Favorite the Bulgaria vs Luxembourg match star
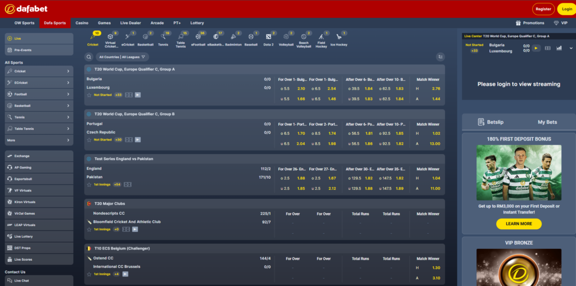The image size is (576, 286). (x=89, y=95)
